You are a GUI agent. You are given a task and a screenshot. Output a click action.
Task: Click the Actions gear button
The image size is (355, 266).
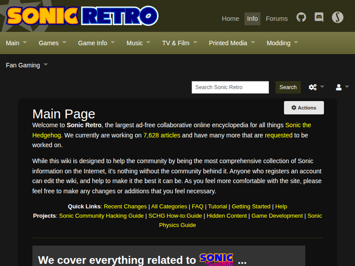click(x=304, y=108)
